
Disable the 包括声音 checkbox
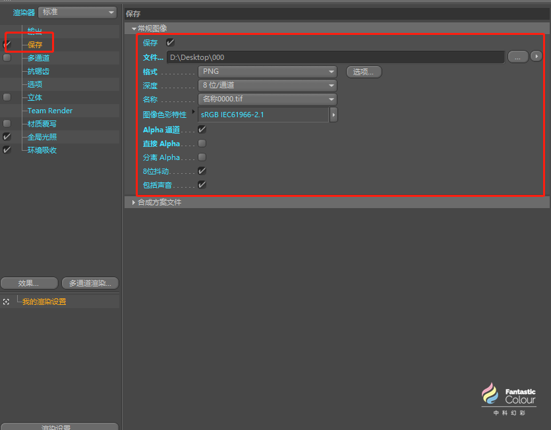tap(202, 184)
